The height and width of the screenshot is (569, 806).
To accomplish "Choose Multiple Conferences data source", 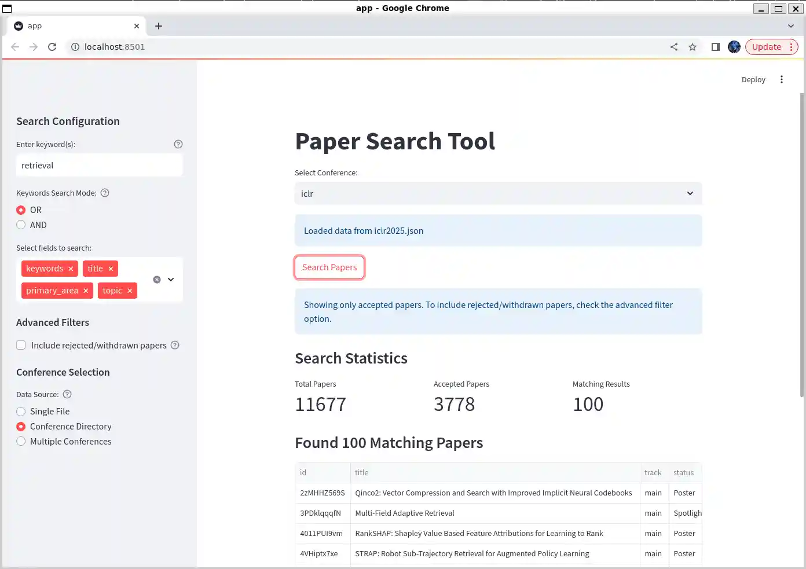I will pyautogui.click(x=21, y=441).
